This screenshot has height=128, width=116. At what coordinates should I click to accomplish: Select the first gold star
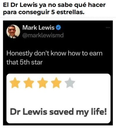coord(15,83)
